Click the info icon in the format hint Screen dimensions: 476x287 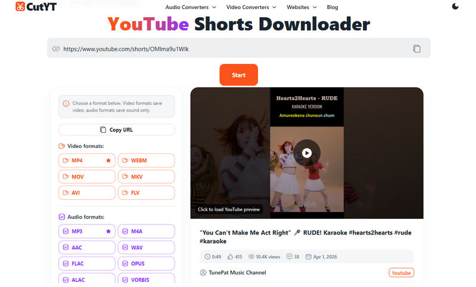(x=66, y=104)
